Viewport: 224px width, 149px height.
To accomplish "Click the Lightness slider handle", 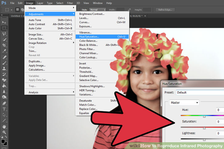I will 204,140.
